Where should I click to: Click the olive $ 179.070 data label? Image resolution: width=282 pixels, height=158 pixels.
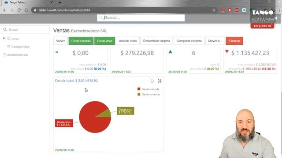[125, 111]
